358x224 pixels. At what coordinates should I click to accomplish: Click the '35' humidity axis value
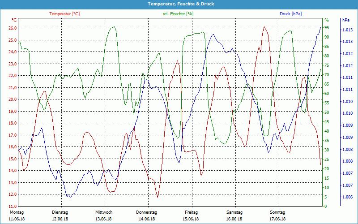[327, 141]
